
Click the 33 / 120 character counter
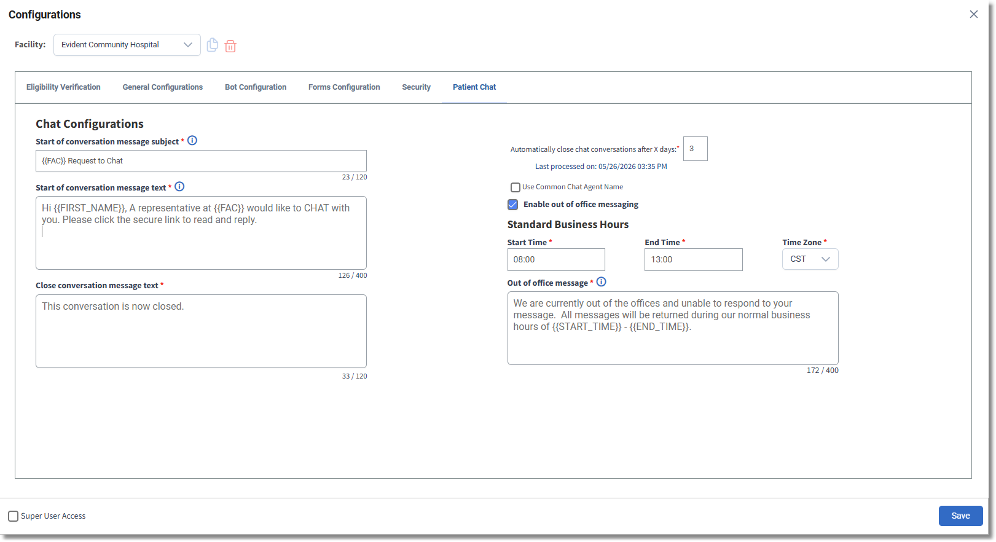[355, 376]
